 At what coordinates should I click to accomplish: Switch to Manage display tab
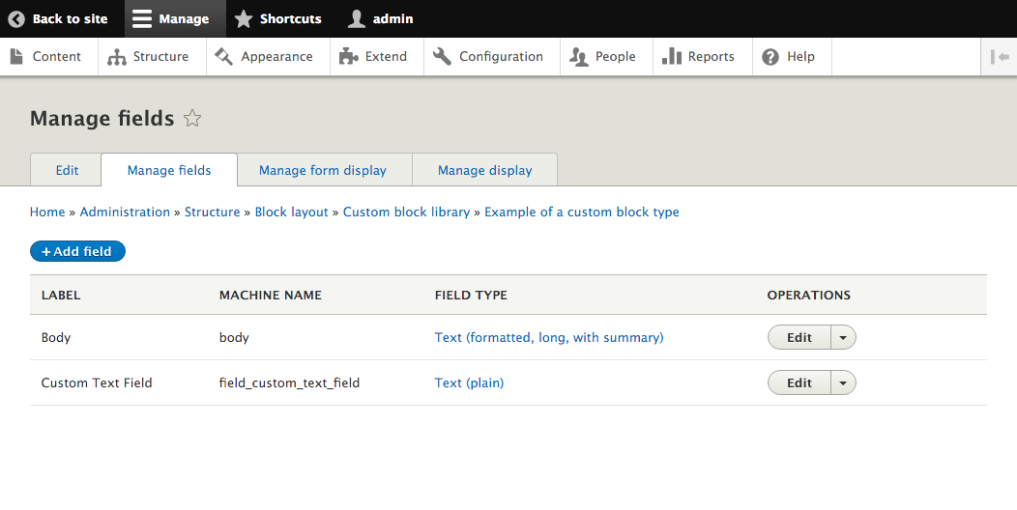[x=484, y=170]
